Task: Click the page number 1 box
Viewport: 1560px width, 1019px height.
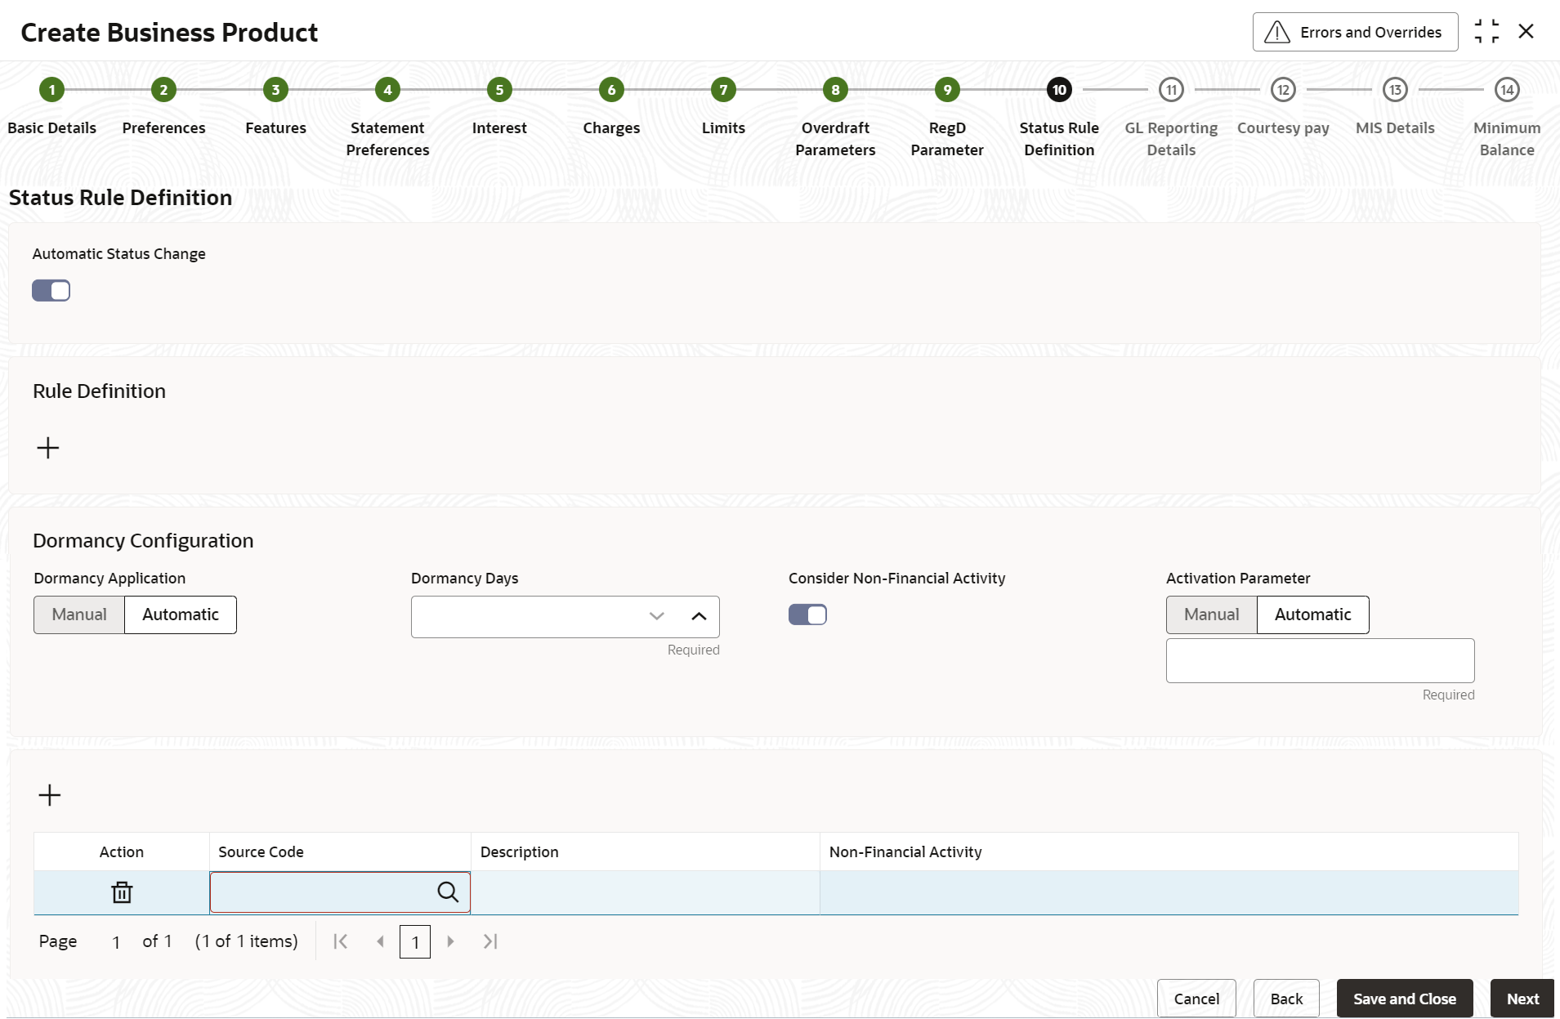Action: 415,942
